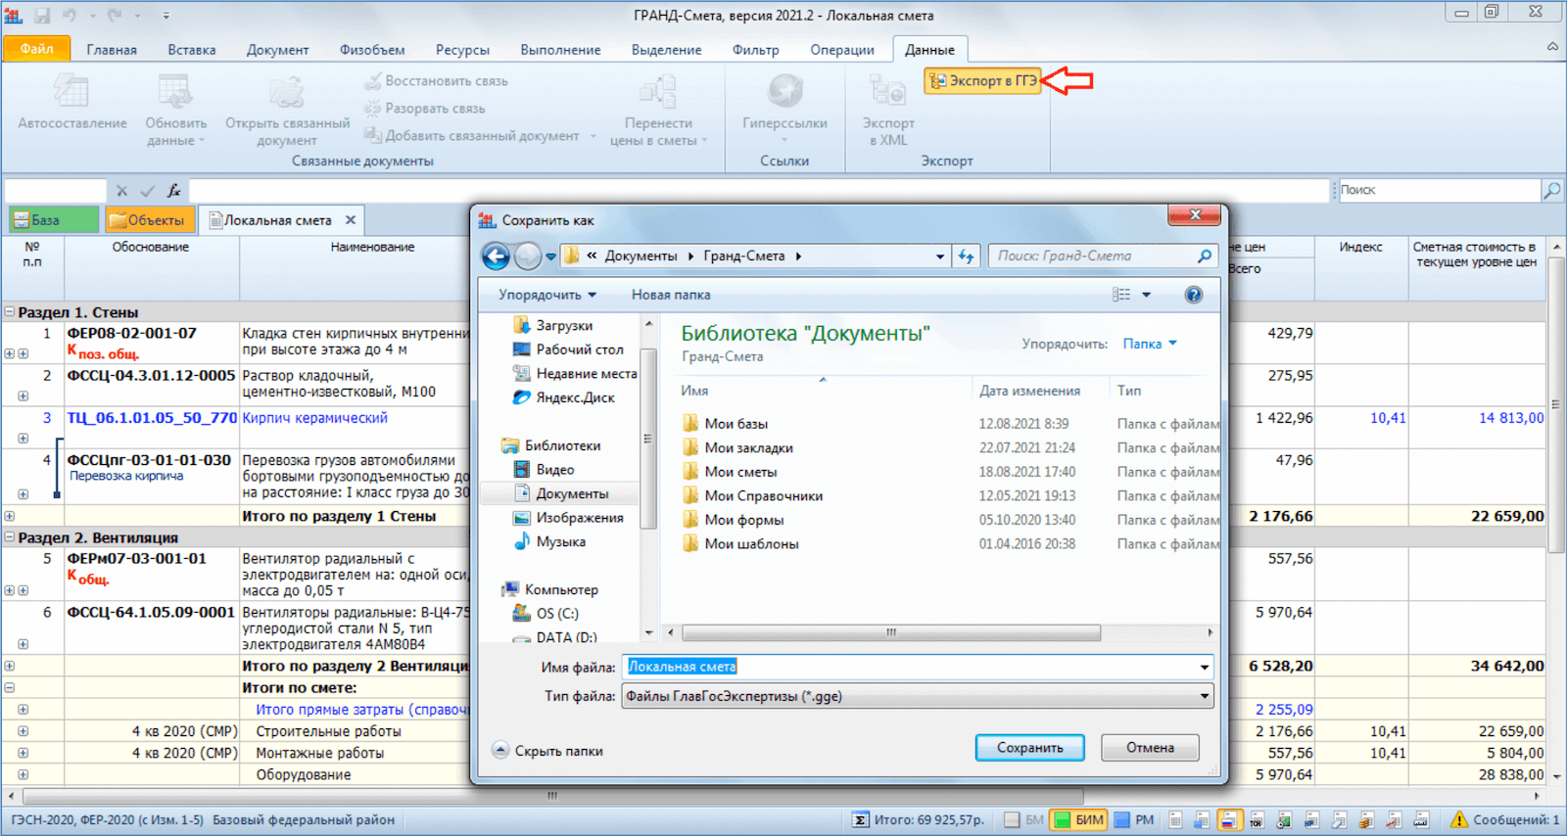The width and height of the screenshot is (1567, 836).
Task: Click the Экспорт в ГГЭ button
Action: [982, 80]
